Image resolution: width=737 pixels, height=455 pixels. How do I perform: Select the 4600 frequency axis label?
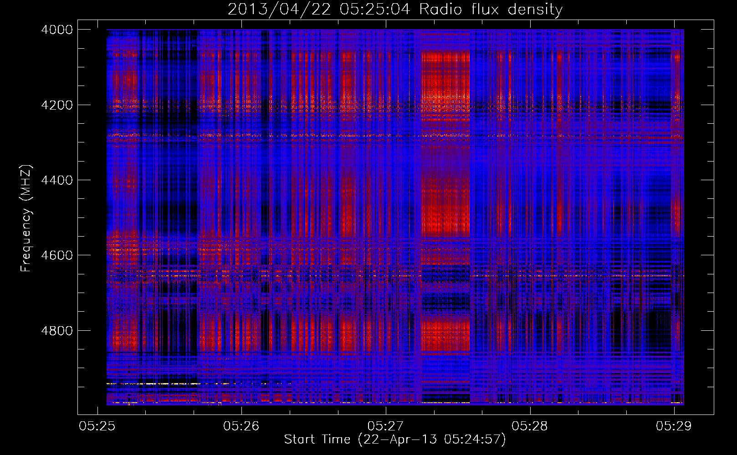(57, 255)
